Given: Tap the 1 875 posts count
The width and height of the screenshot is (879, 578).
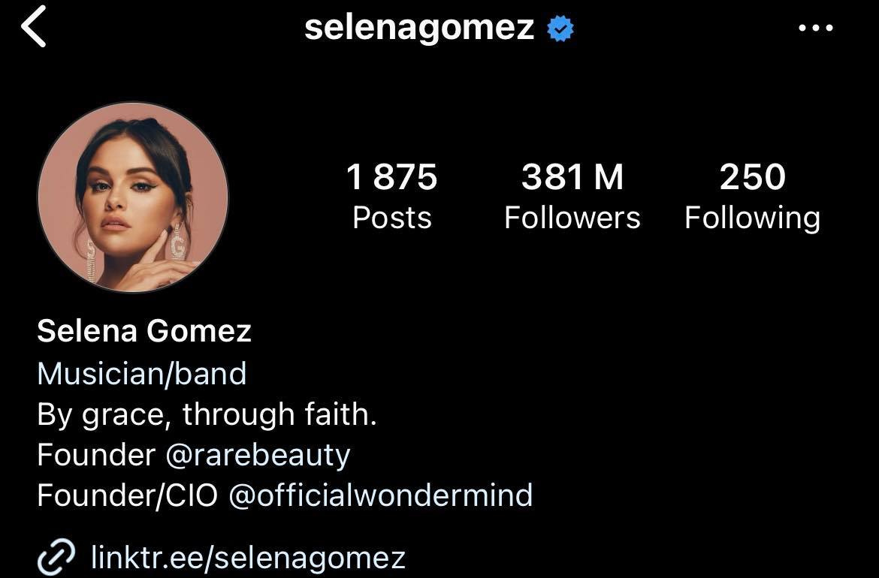Looking at the screenshot, I should [392, 177].
